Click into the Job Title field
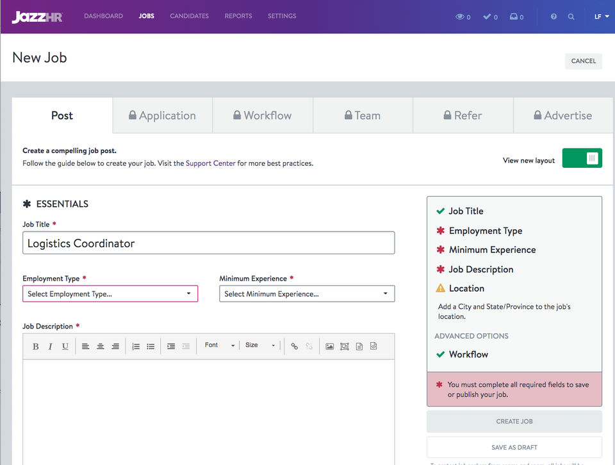 click(x=208, y=243)
